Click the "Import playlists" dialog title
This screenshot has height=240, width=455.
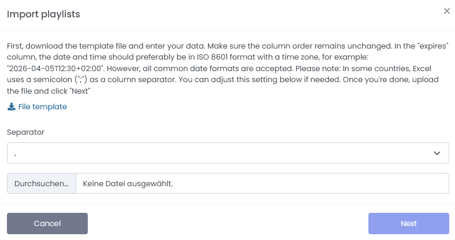tap(43, 14)
